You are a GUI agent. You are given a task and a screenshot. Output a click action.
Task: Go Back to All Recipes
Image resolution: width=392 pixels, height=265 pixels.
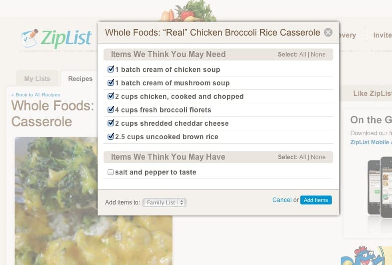(36, 95)
